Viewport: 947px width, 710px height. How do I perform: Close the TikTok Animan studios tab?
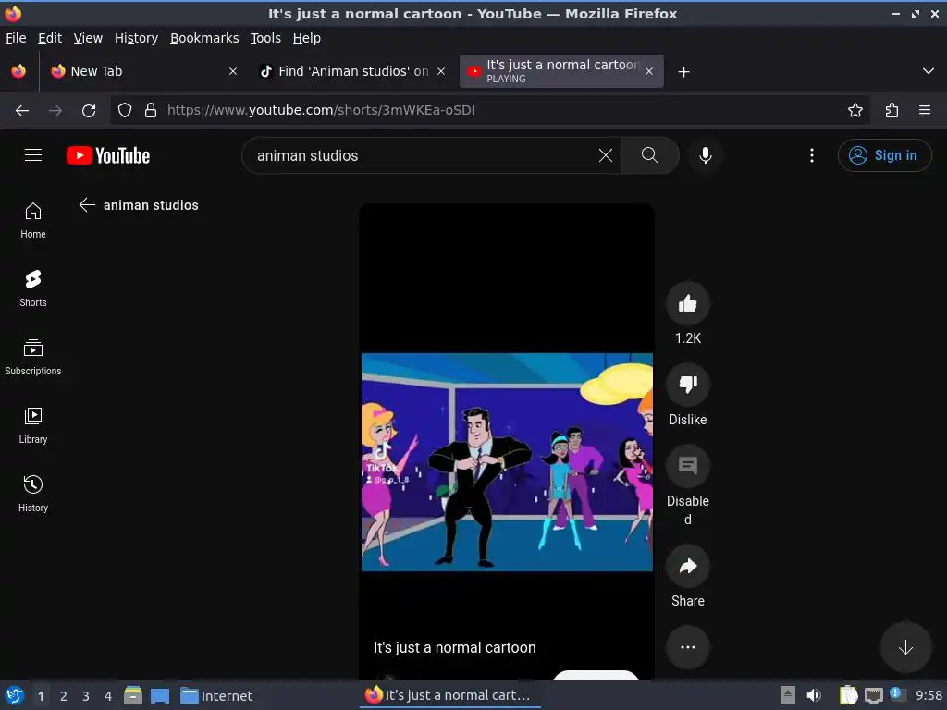click(441, 71)
